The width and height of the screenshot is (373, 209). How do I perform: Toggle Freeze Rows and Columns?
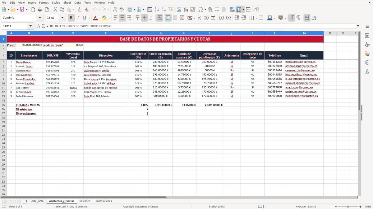[239, 10]
